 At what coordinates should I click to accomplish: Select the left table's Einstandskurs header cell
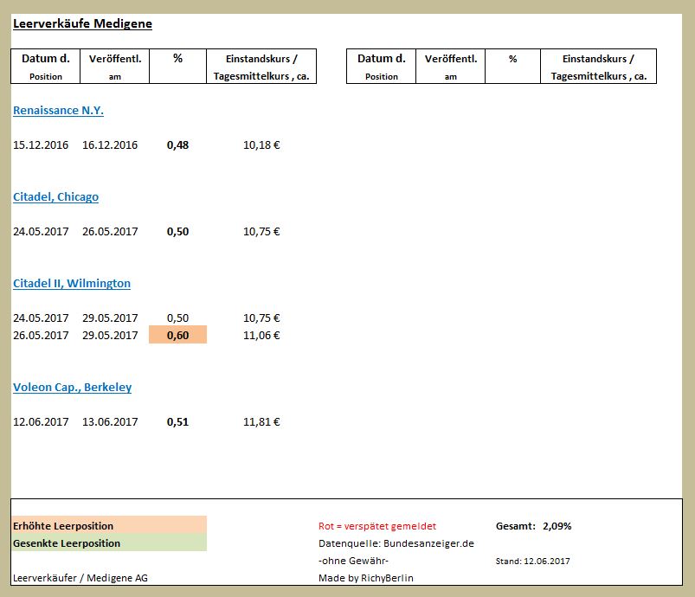261,66
